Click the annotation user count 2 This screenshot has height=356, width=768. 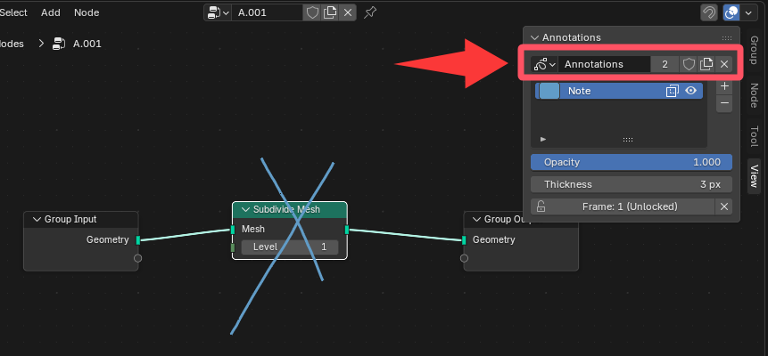pyautogui.click(x=665, y=64)
